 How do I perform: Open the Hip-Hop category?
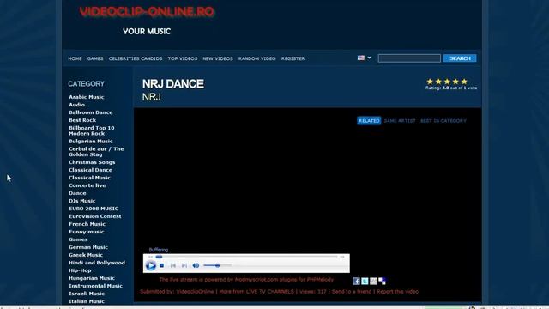pos(80,270)
